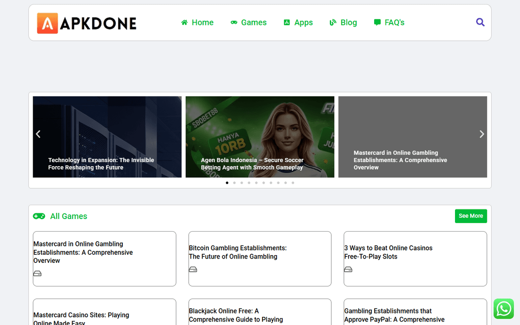The image size is (520, 325).
Task: Open Technology in Expansion slide
Action: click(107, 137)
